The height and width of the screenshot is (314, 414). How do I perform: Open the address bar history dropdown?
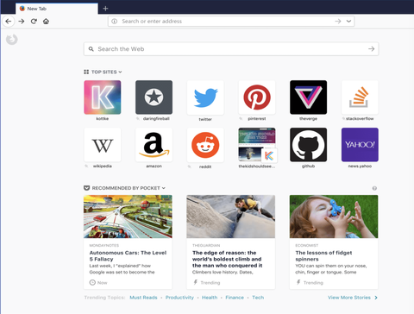[348, 22]
